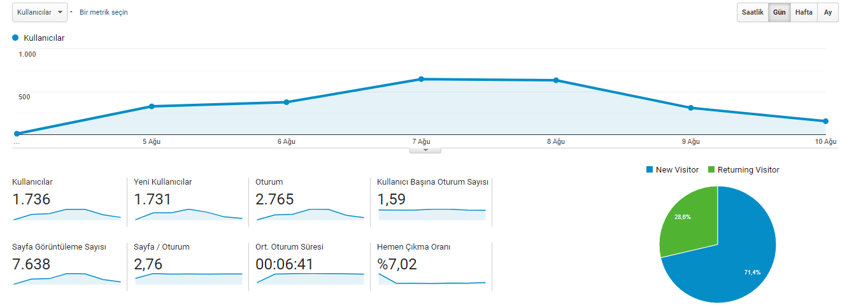The image size is (847, 305).
Task: Select the Ay time granularity
Action: (827, 13)
